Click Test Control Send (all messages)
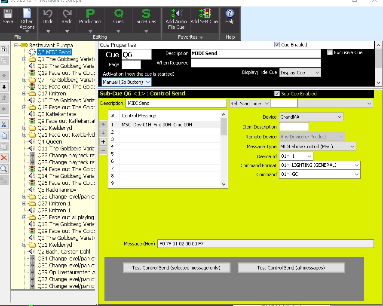The image size is (383, 306). coord(291,268)
